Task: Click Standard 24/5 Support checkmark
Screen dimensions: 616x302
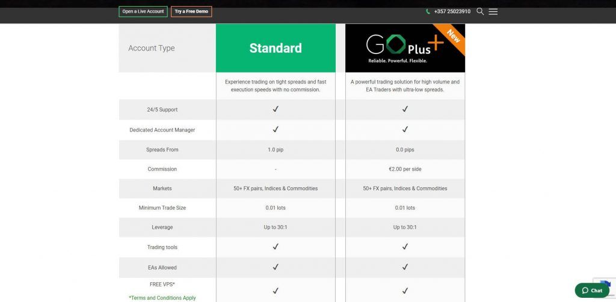Action: (276, 109)
